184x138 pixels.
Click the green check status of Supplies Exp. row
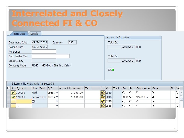(13, 97)
